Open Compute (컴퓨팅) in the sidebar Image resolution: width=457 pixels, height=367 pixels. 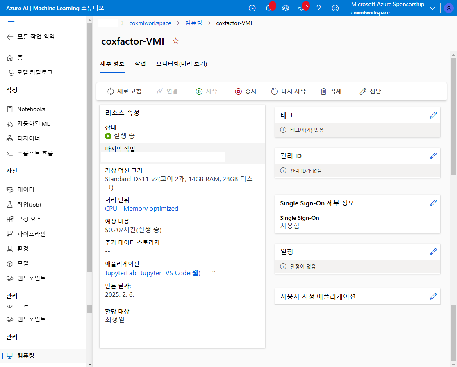pos(20,356)
